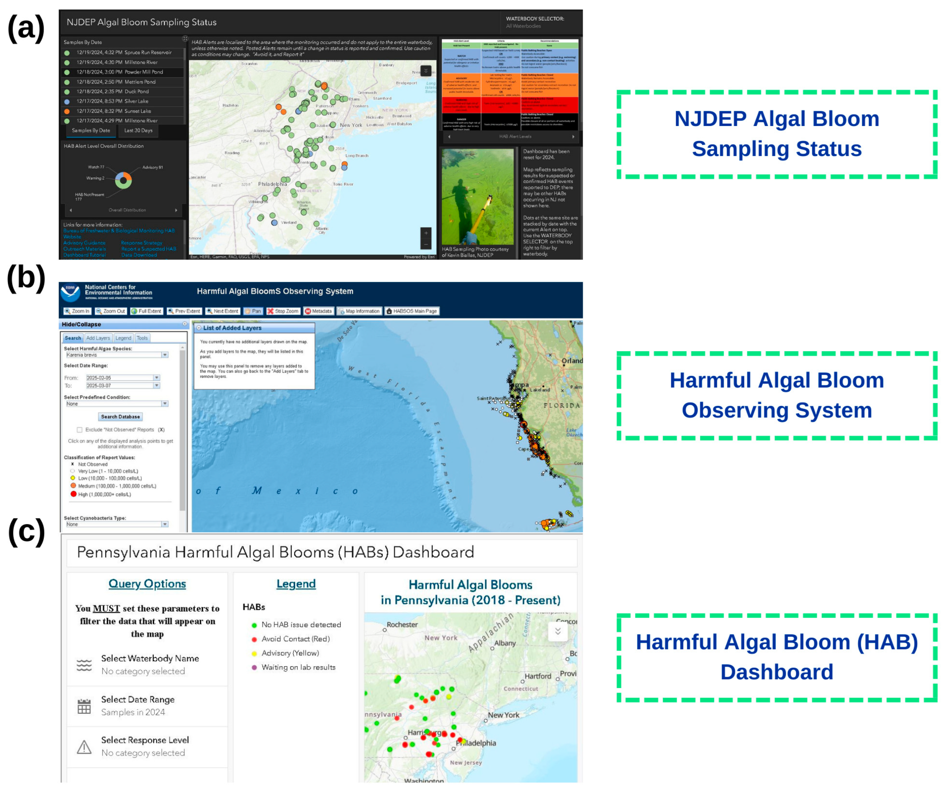Expand the Select Predefined Condition dropdown
The width and height of the screenshot is (945, 794).
click(x=165, y=404)
